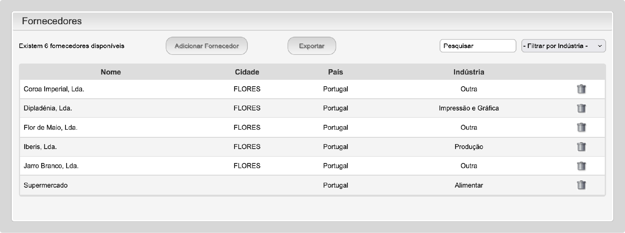Viewport: 625px width, 233px height.
Task: Click the País column header
Action: [336, 72]
